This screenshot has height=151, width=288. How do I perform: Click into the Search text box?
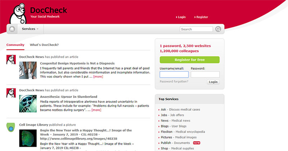(196, 29)
